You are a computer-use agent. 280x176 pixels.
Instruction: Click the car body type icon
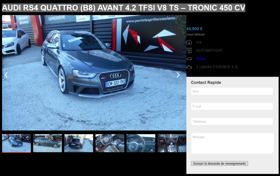pyautogui.click(x=189, y=58)
